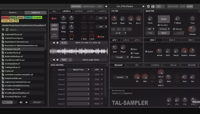This screenshot has height=114, width=200.
Task: Unlock the Filter section lock icon
Action: point(141,11)
